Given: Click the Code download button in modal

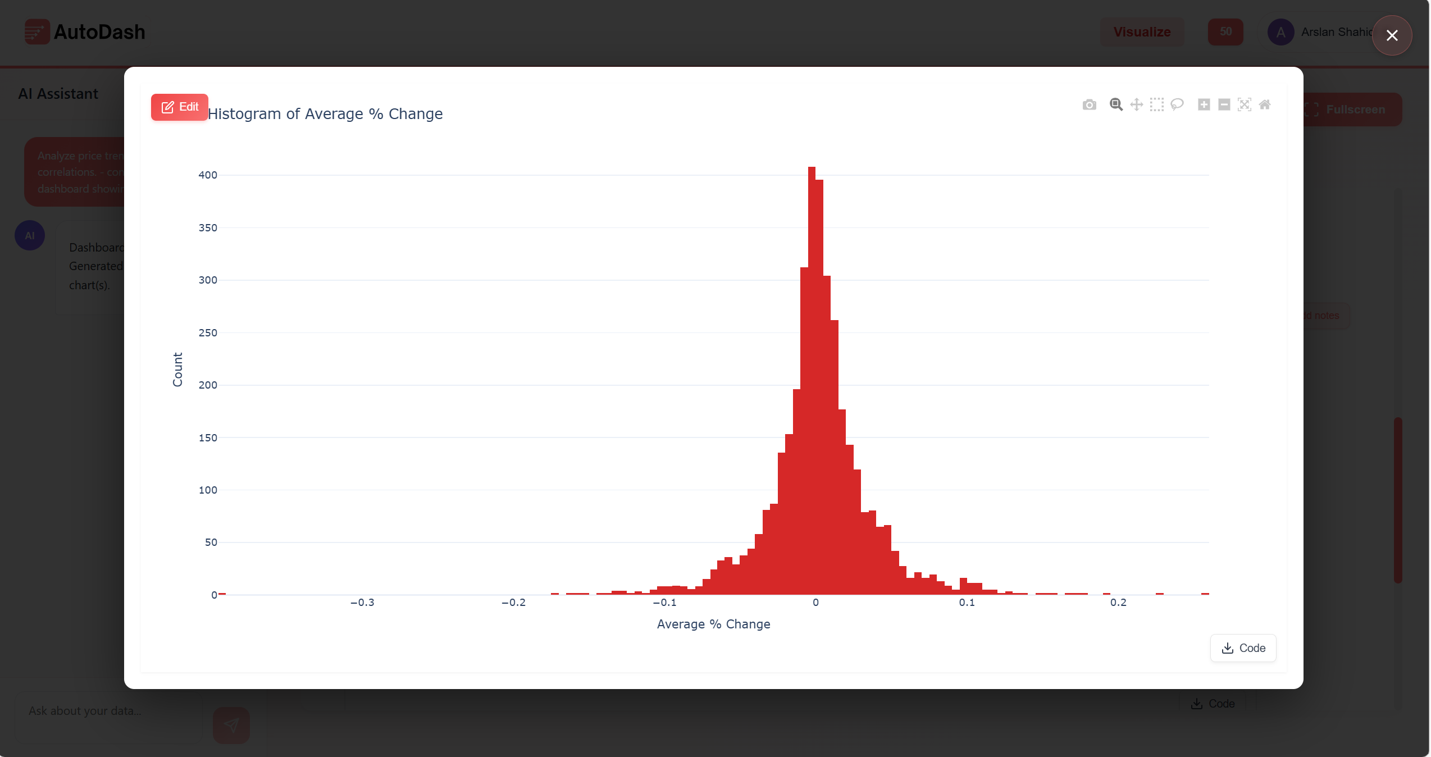Looking at the screenshot, I should pyautogui.click(x=1243, y=648).
